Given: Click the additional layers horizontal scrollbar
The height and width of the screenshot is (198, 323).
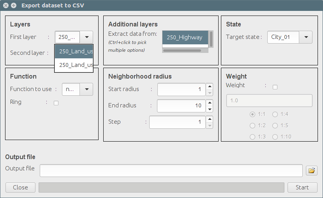Looking at the screenshot, I should 182,51.
